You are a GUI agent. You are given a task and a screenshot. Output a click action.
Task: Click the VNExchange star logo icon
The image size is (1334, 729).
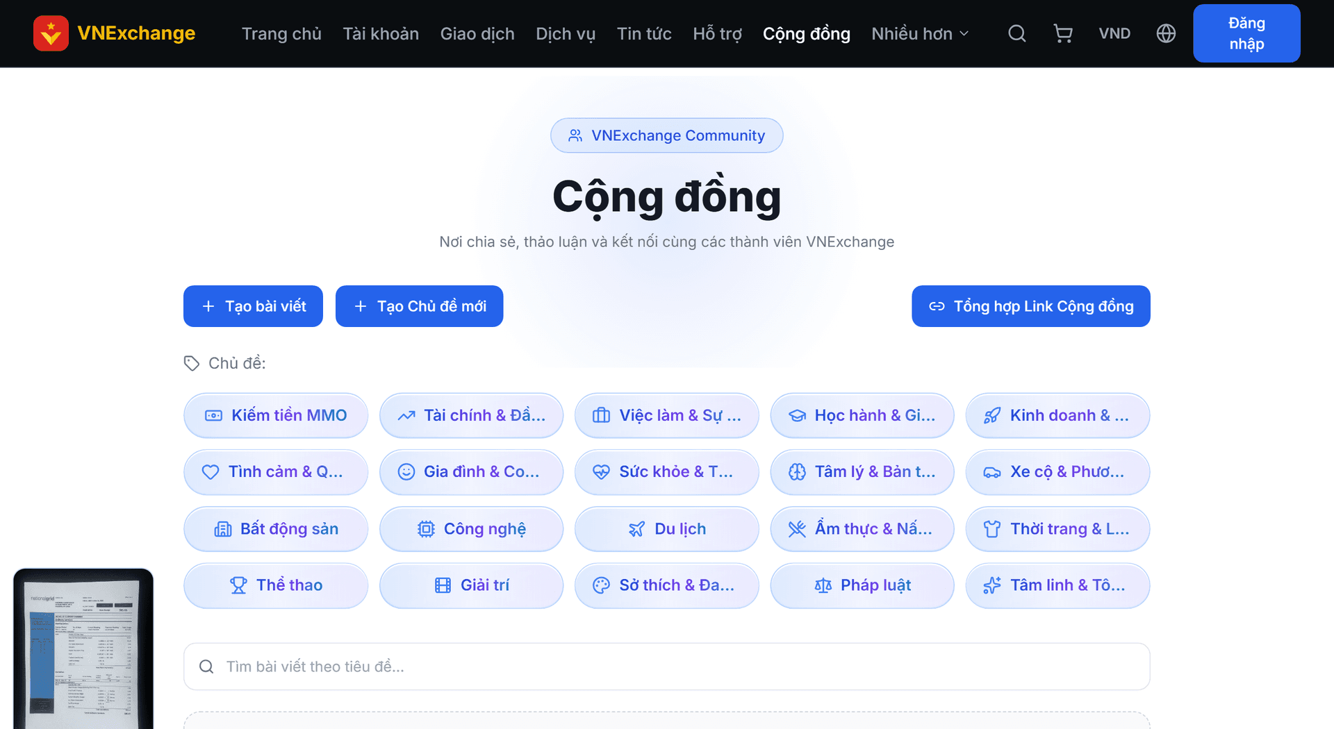[x=51, y=33]
